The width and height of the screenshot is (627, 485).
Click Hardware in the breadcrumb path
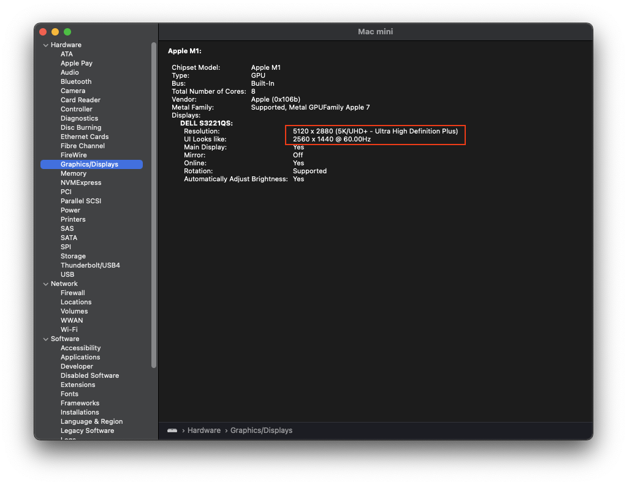coord(203,430)
